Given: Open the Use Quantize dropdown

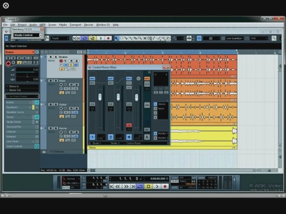Looking at the screenshot, I should pos(235,38).
